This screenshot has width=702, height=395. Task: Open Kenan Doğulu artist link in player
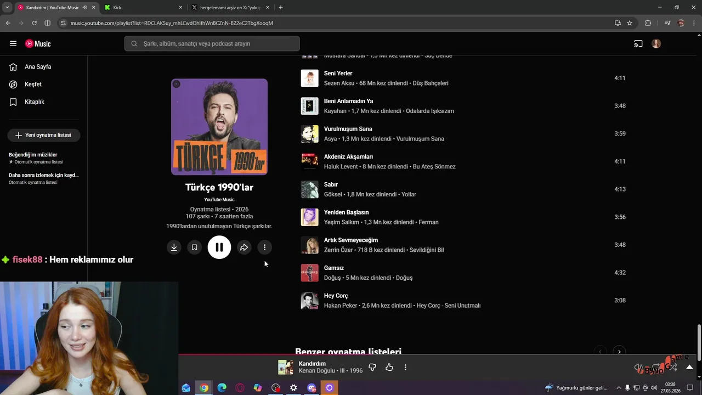(x=317, y=371)
